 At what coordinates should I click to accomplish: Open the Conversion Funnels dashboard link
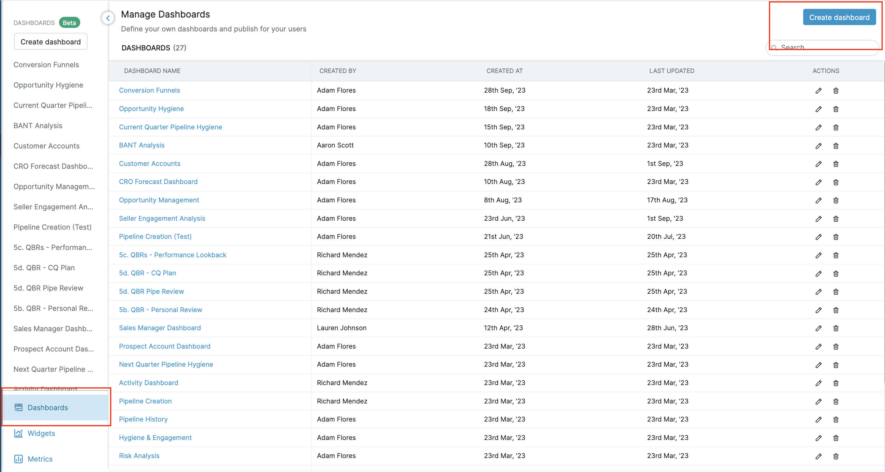pos(149,90)
